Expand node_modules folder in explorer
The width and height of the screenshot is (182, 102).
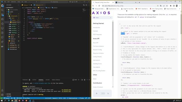click(x=13, y=10)
